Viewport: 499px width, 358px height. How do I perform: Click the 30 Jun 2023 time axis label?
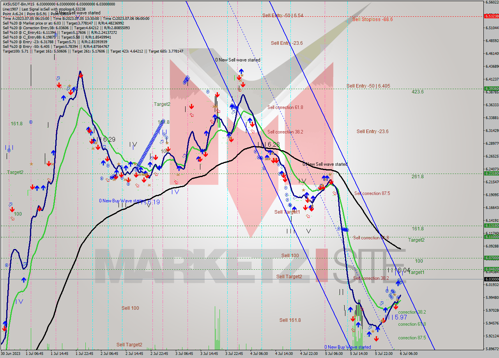(x=11, y=354)
